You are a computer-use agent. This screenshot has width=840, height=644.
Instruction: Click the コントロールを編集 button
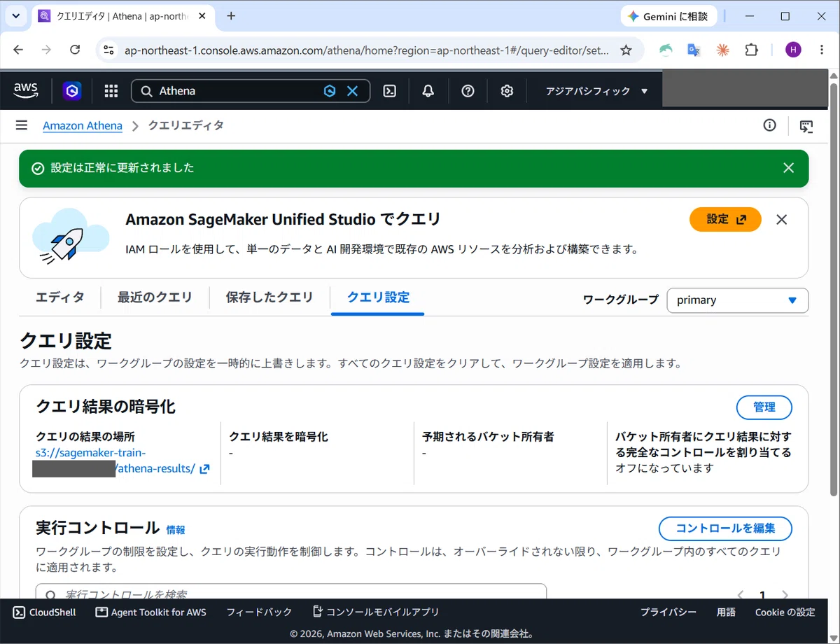(725, 528)
